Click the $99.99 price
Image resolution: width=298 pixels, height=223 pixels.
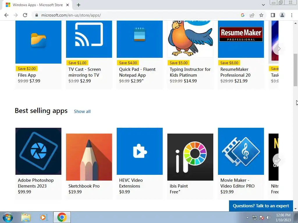click(x=24, y=192)
